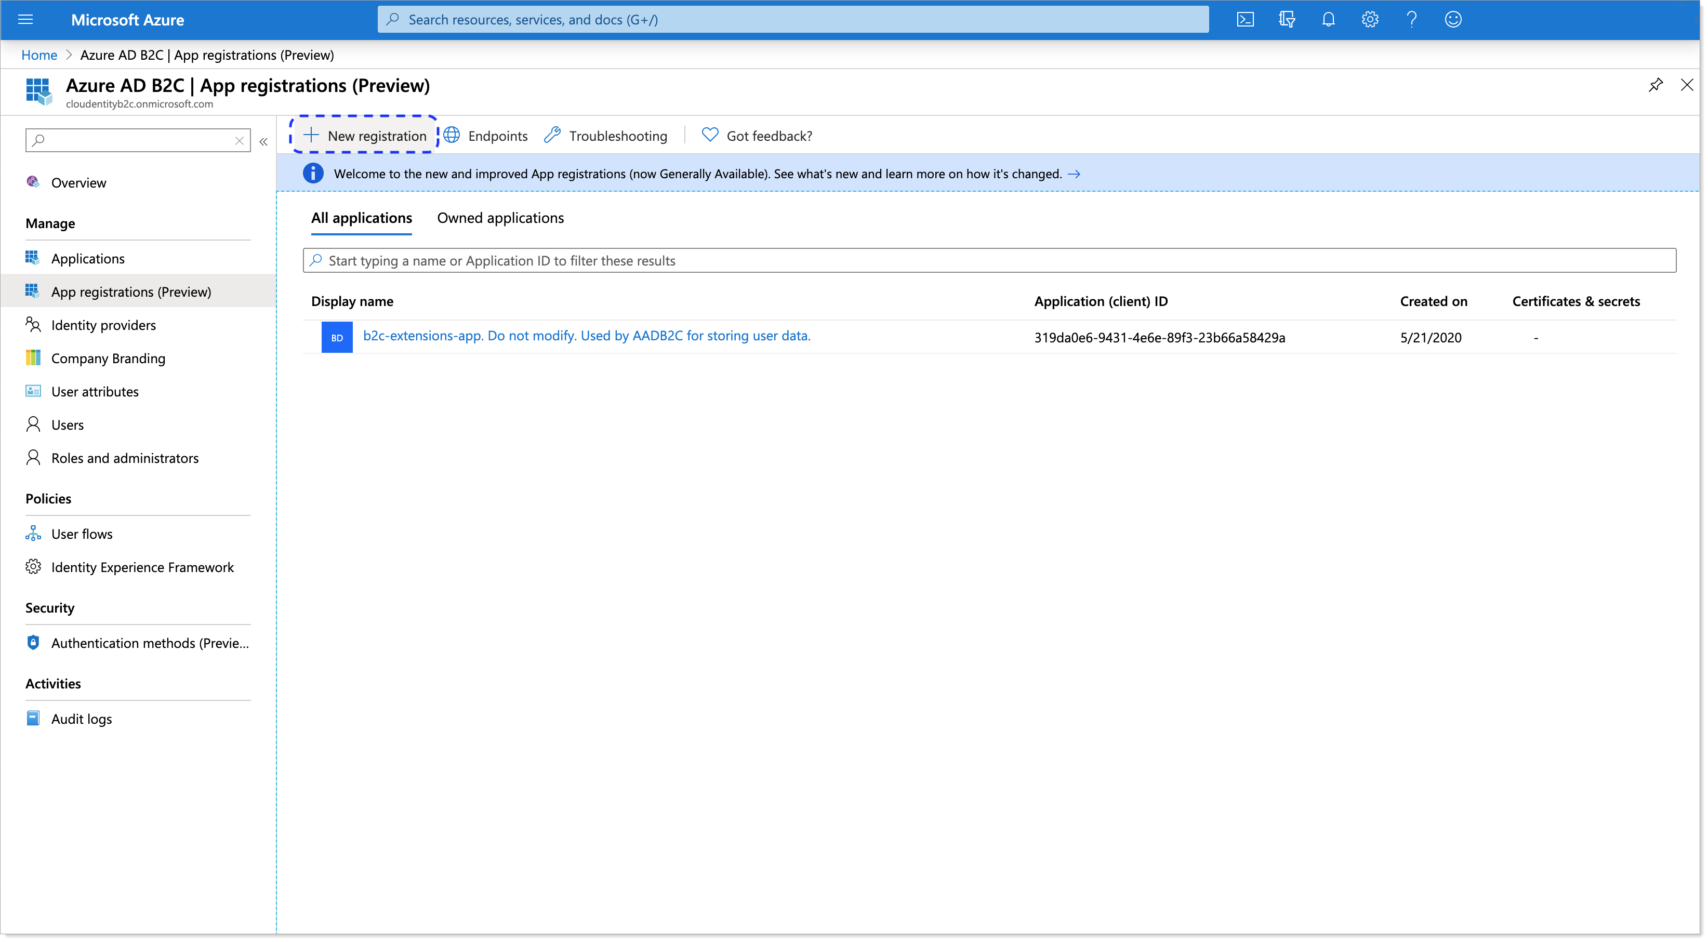This screenshot has height=942, width=1708.
Task: Open the help question mark
Action: pyautogui.click(x=1412, y=19)
